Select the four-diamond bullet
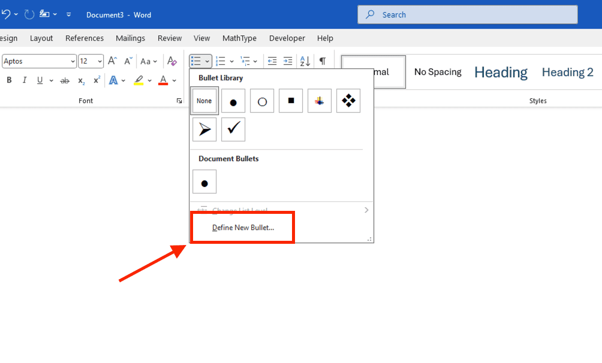602x363 pixels. (x=348, y=101)
